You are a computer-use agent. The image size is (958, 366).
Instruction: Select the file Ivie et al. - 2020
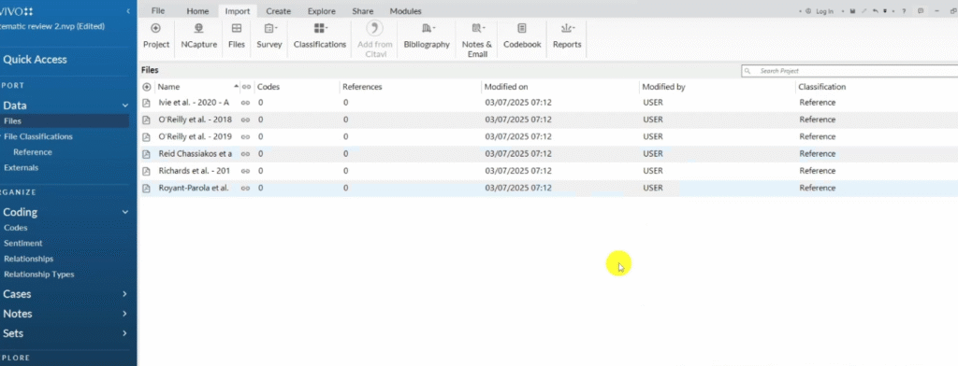(x=194, y=103)
